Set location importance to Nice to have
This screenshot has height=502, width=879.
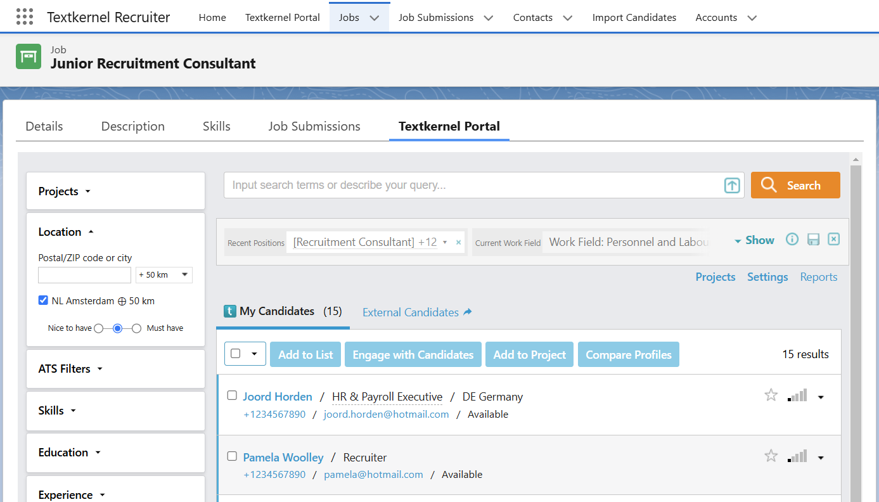coord(98,328)
